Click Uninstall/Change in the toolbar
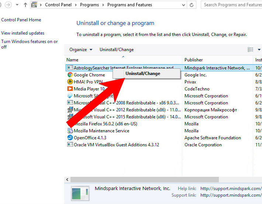 117,50
